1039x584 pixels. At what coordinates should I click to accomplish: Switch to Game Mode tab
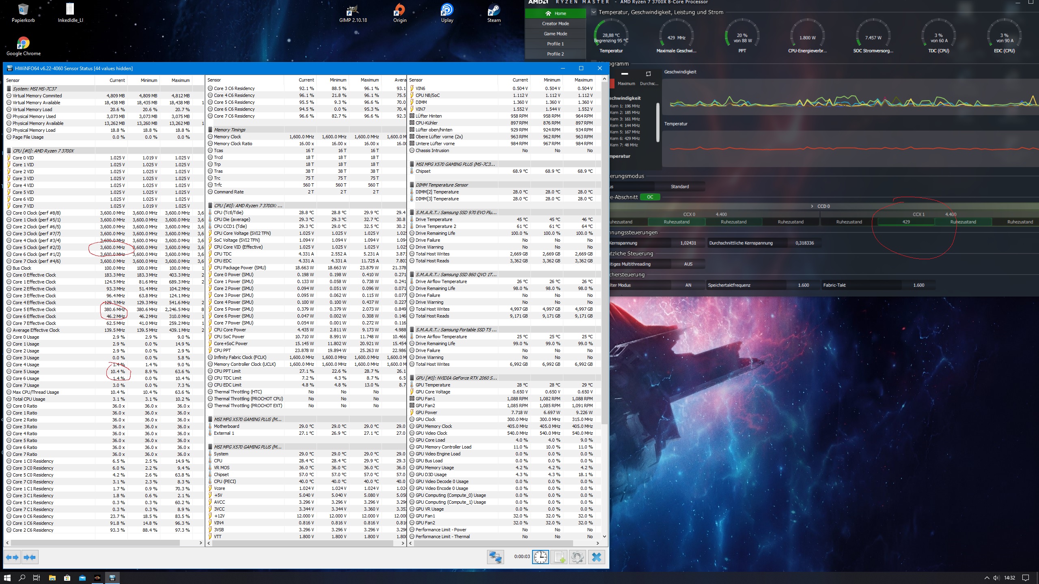pos(555,34)
